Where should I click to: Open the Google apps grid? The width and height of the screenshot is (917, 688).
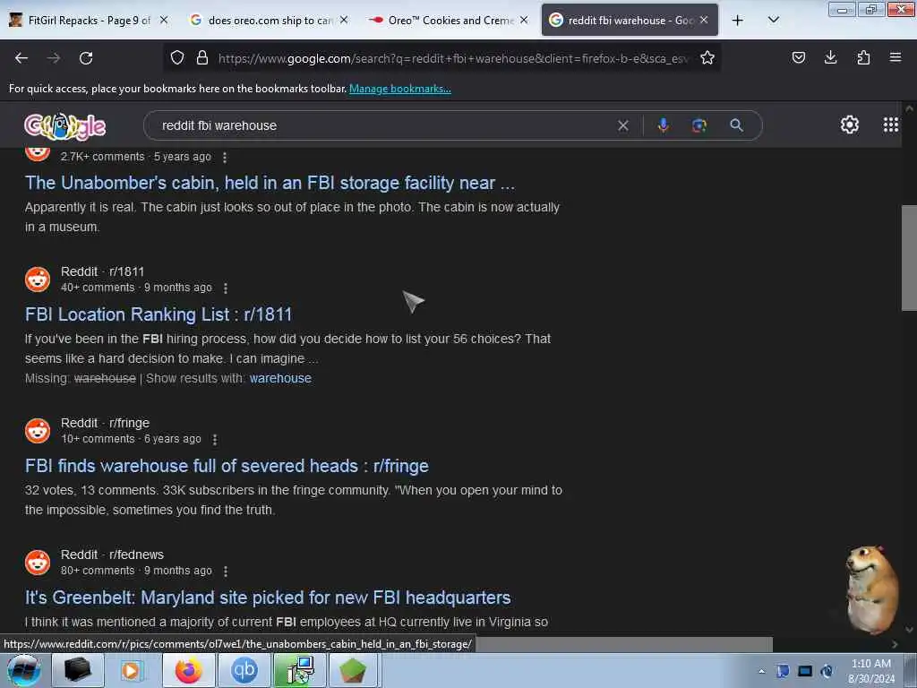click(890, 125)
